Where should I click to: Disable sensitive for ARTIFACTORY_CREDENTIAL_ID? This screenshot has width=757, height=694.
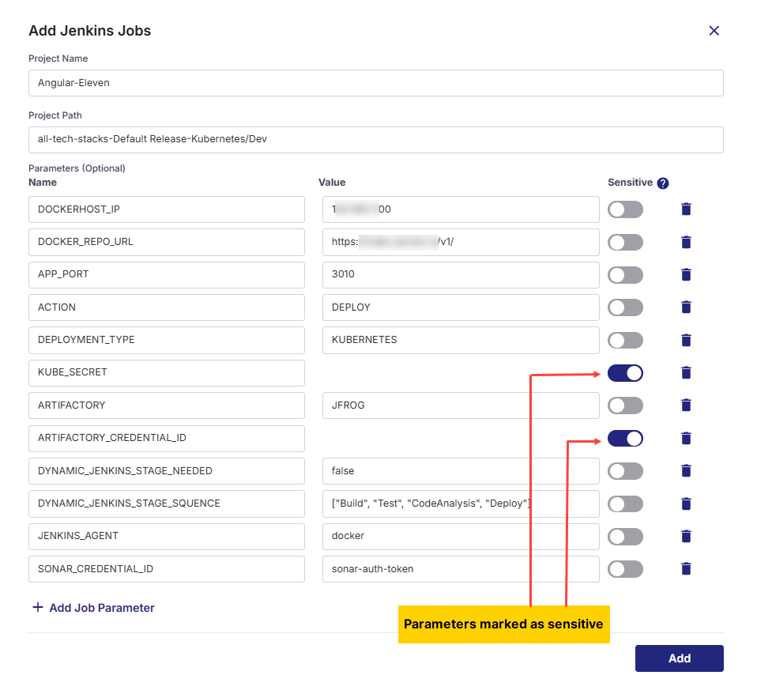click(x=625, y=439)
